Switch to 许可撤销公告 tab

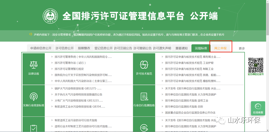point(143,48)
